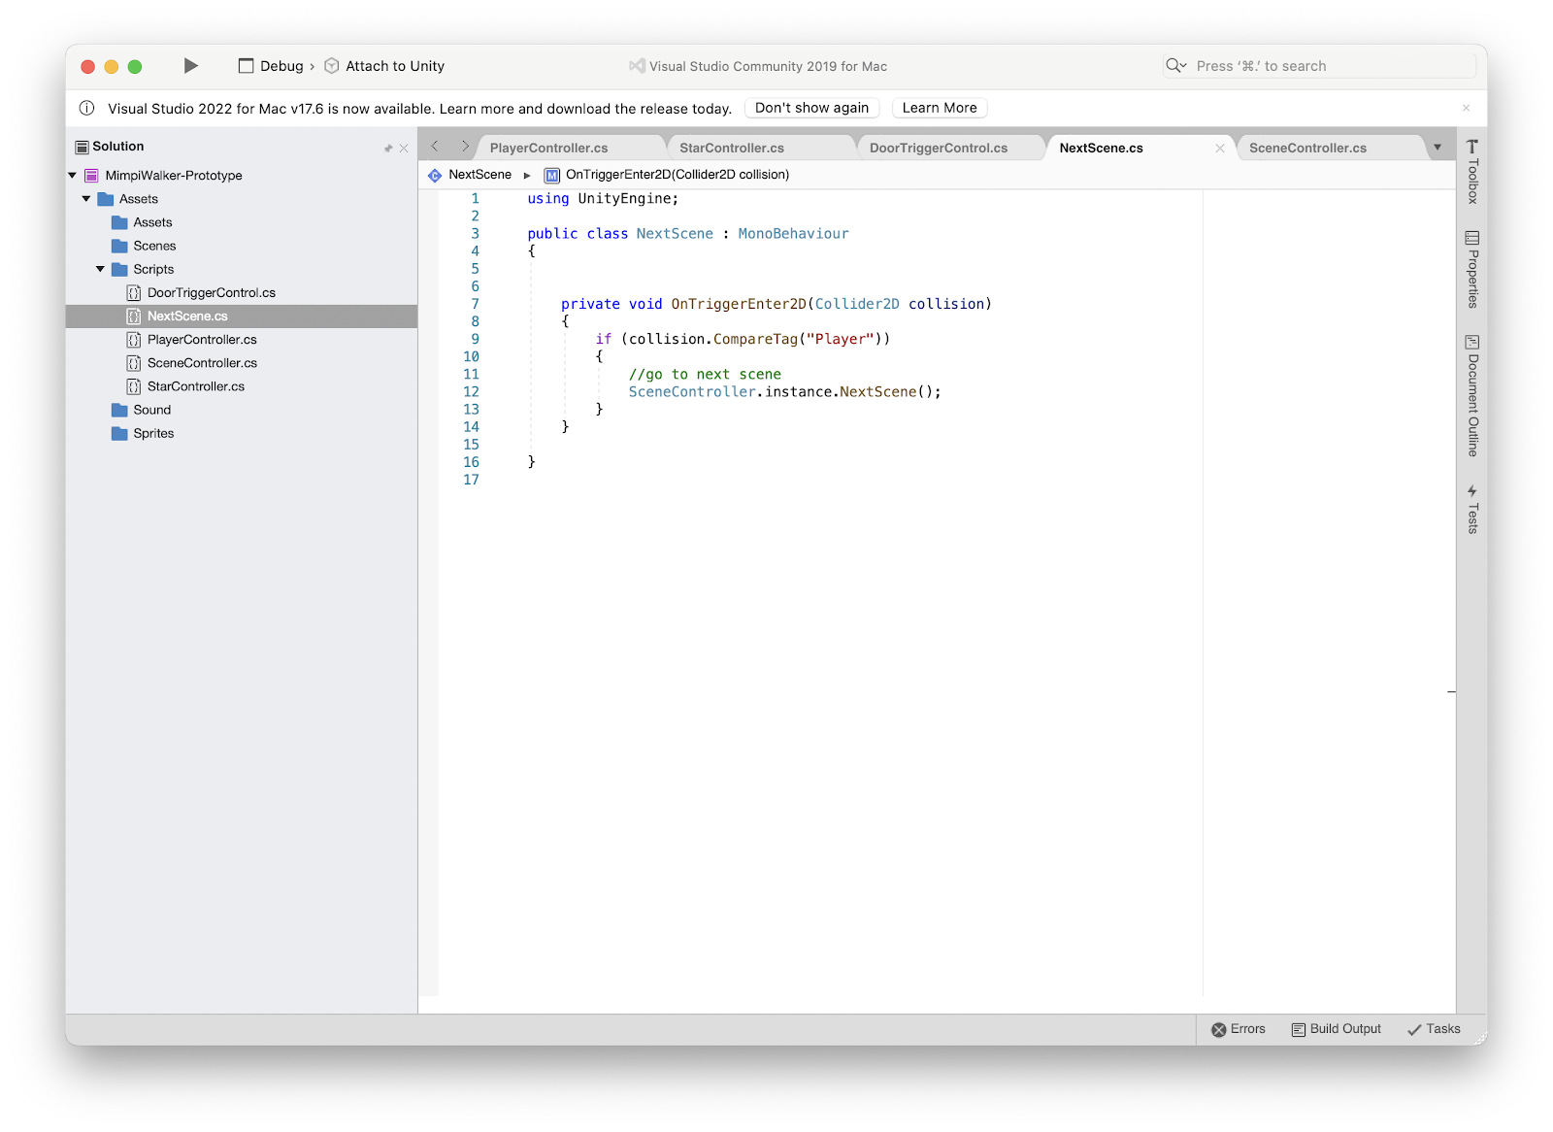Open the document tabs overflow dropdown
1553x1132 pixels.
(x=1437, y=148)
